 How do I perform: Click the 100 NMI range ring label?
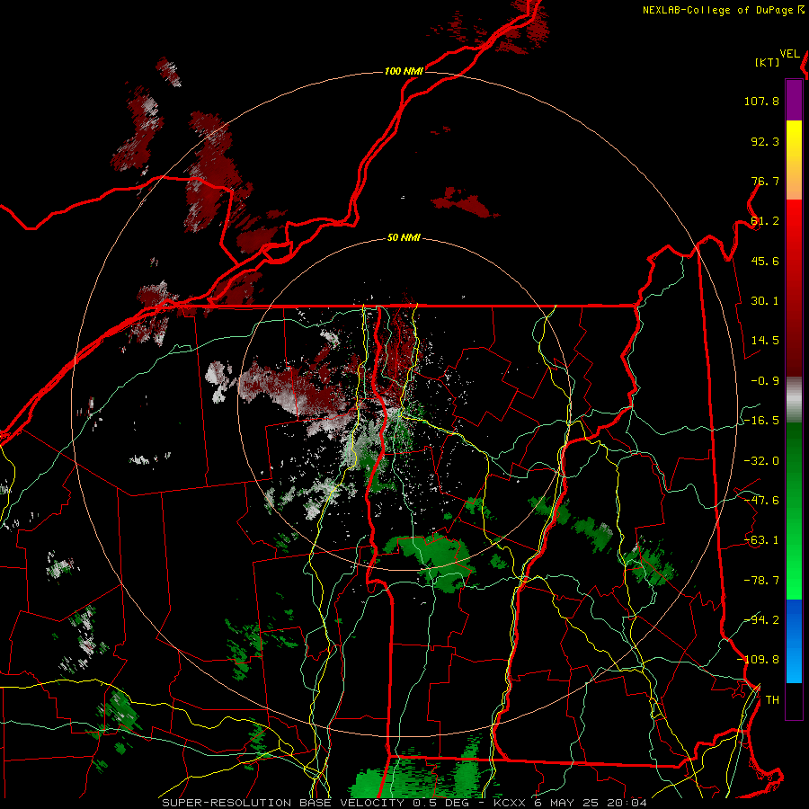pos(404,71)
